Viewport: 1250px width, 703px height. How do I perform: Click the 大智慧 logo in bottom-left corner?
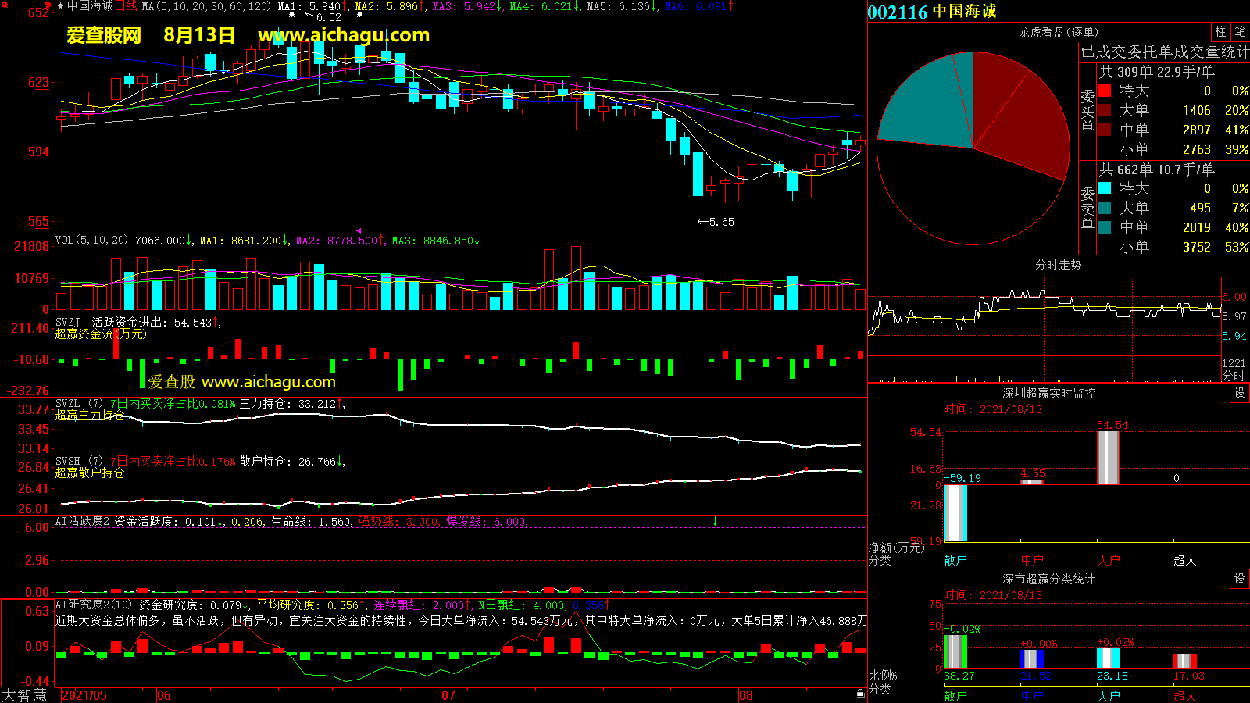[24, 695]
